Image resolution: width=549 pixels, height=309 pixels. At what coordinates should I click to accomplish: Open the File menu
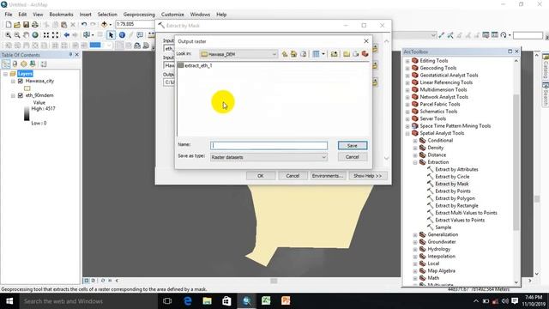tap(8, 15)
